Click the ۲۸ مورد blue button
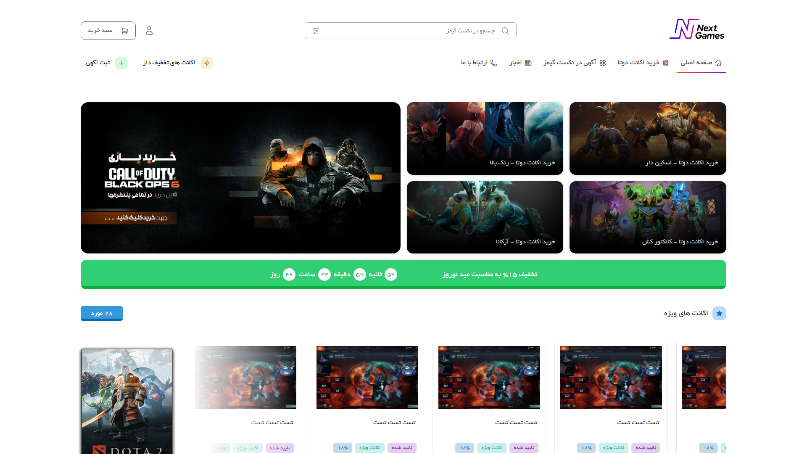Screen dimensions: 807x454 102,313
